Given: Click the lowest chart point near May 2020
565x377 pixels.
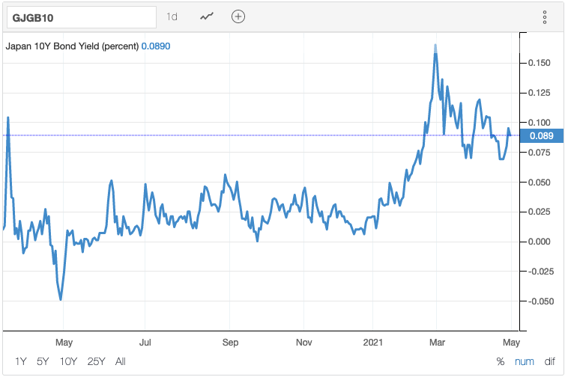Looking at the screenshot, I should pyautogui.click(x=61, y=299).
